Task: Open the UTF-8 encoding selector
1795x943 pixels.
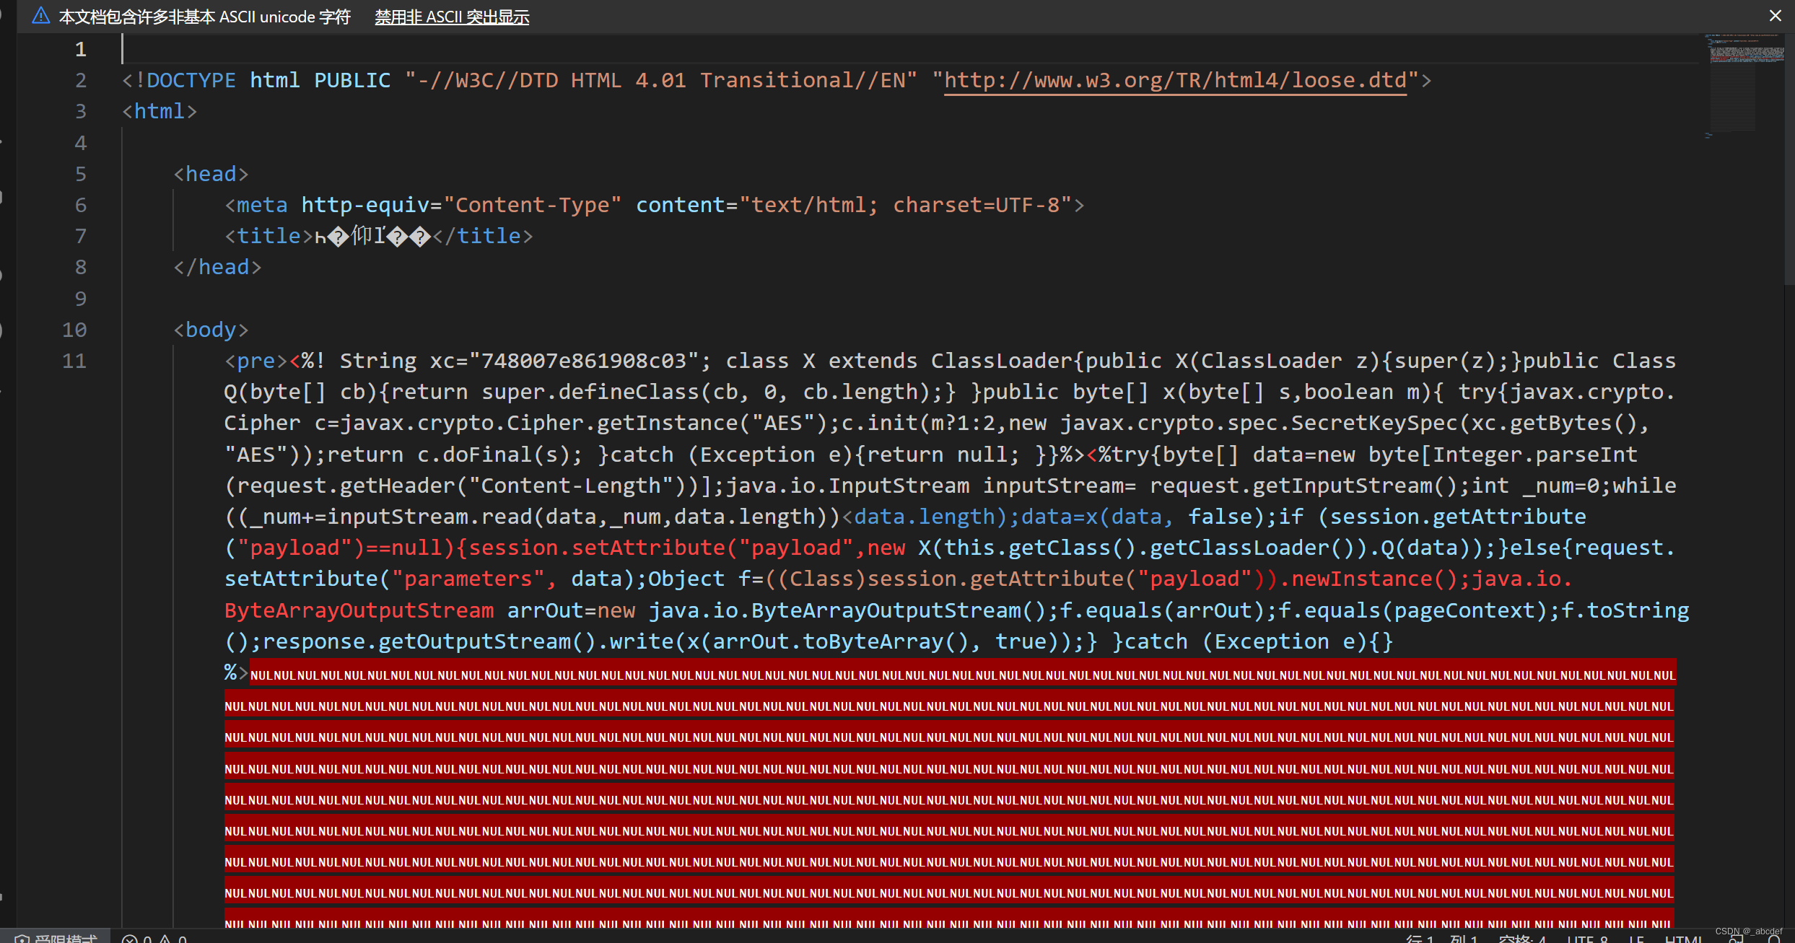Action: [x=1587, y=939]
